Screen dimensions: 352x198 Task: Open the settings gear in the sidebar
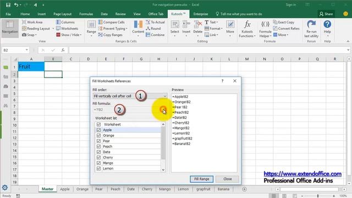(x=5, y=188)
